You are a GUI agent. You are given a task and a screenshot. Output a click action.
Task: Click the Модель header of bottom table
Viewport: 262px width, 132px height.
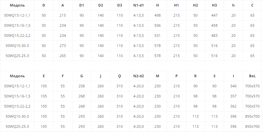(17, 76)
